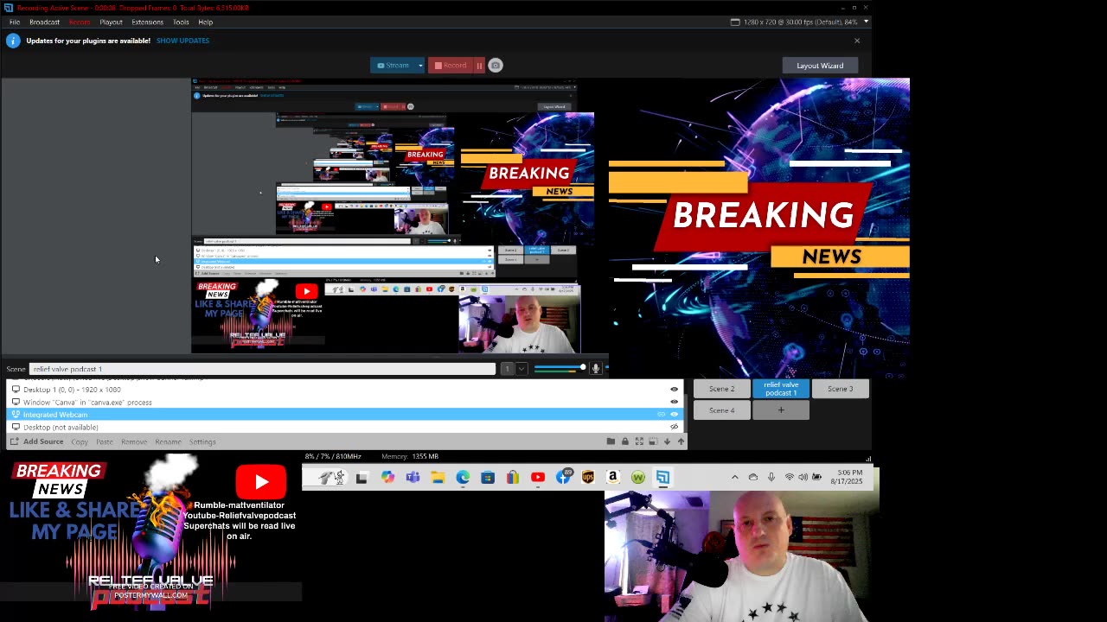Click the scene name input field
Viewport: 1107px width, 622px height.
(262, 369)
